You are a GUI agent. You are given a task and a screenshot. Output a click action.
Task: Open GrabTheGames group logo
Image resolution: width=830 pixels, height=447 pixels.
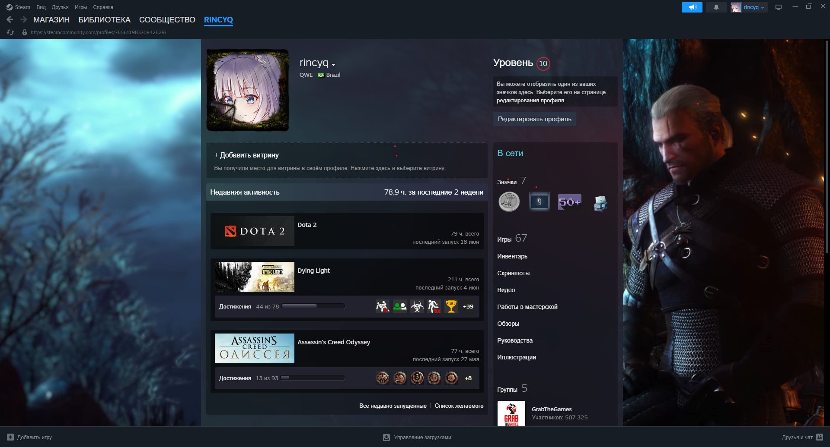pos(511,414)
